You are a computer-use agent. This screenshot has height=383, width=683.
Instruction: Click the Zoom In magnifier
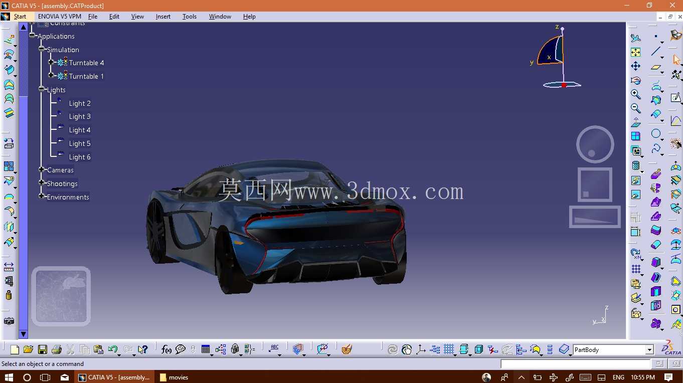(635, 94)
